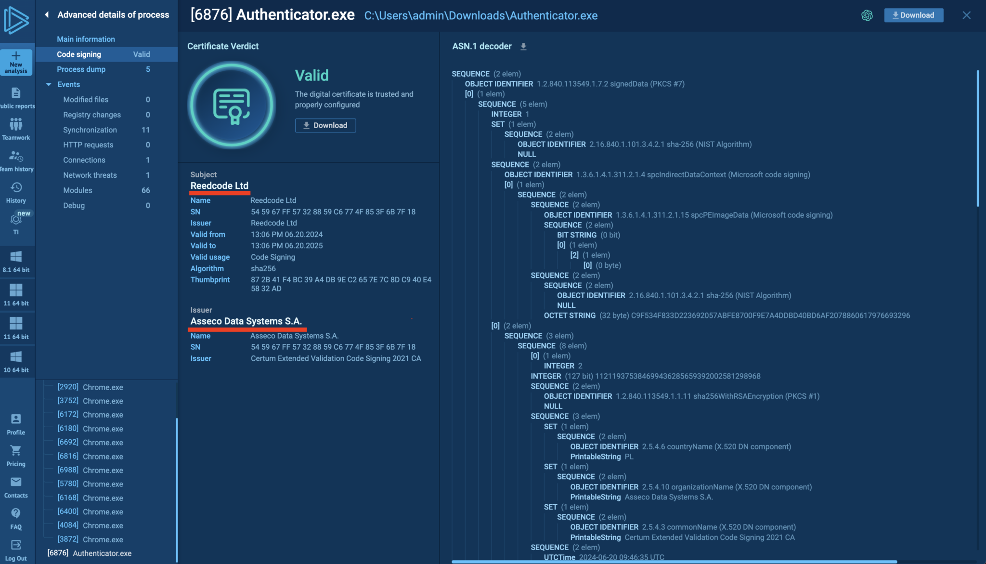Open the Team history icon

click(x=16, y=156)
